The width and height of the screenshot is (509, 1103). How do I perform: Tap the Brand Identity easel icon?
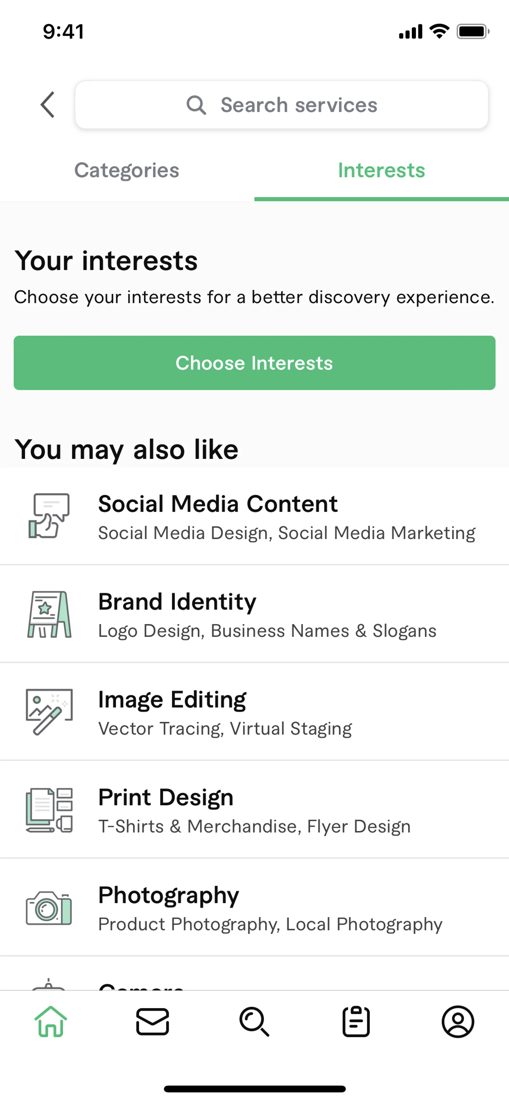point(49,614)
